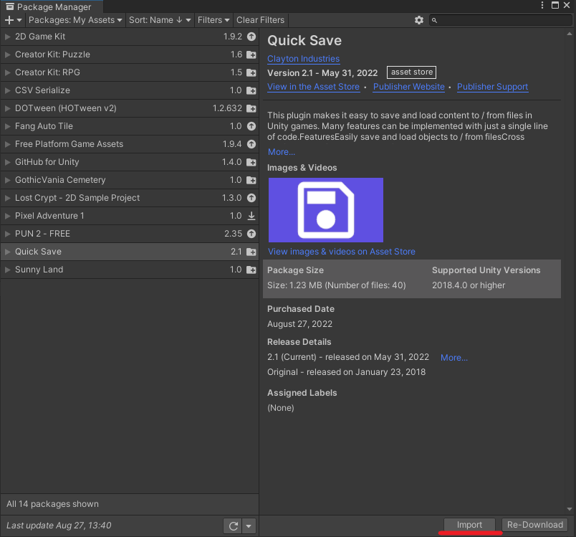
Task: Expand the DOTween (HOTween v2) entry
Action: [7, 108]
